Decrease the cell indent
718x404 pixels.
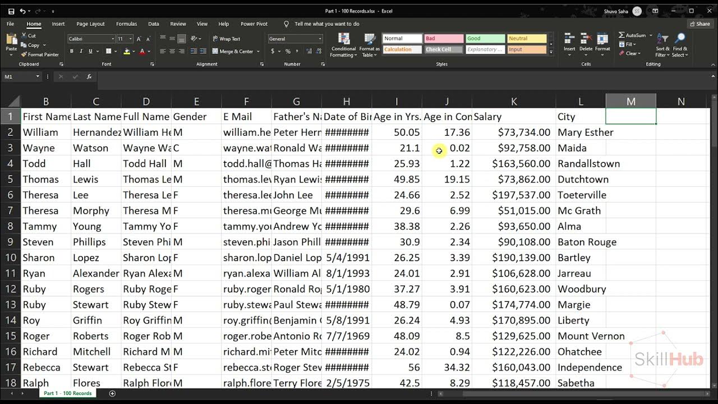point(193,51)
